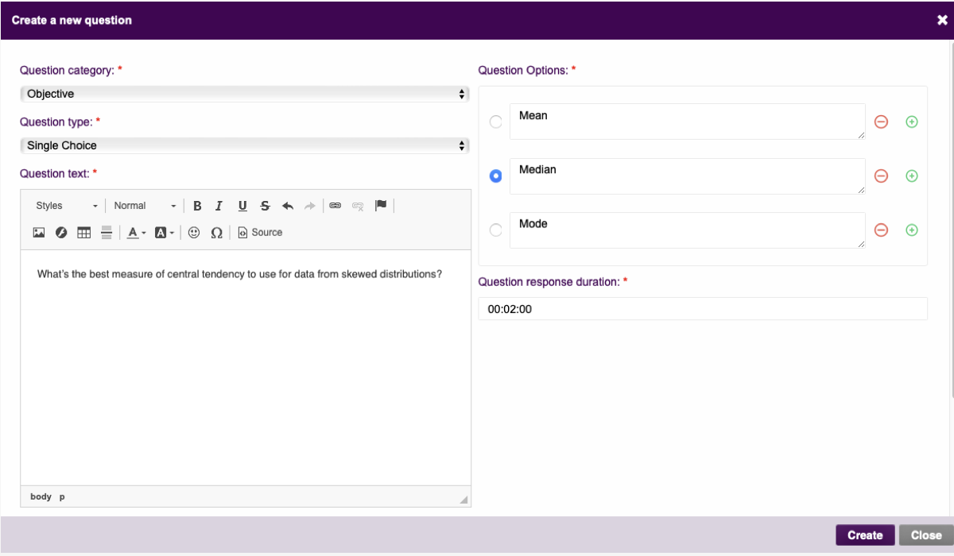Apply italic formatting to question text
This screenshot has width=954, height=556.
(219, 206)
